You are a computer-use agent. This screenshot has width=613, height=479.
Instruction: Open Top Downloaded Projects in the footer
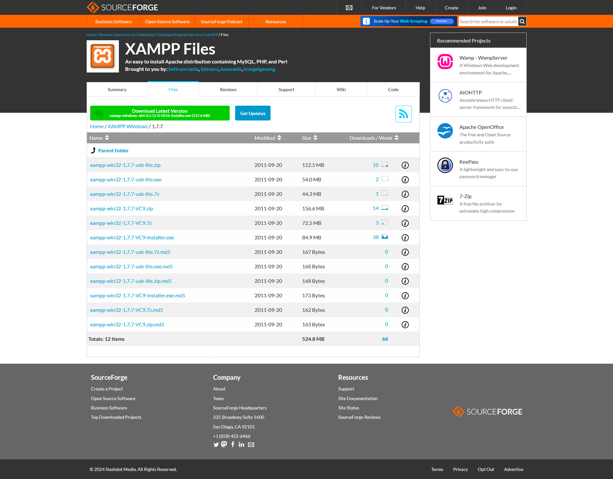pos(116,417)
